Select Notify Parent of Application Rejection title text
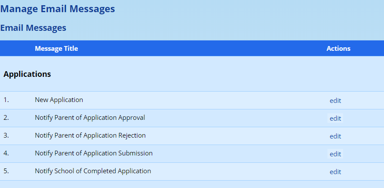Viewport: 384px width, 188px height. 90,135
